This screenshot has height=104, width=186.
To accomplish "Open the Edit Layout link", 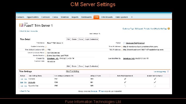I will [139, 29].
